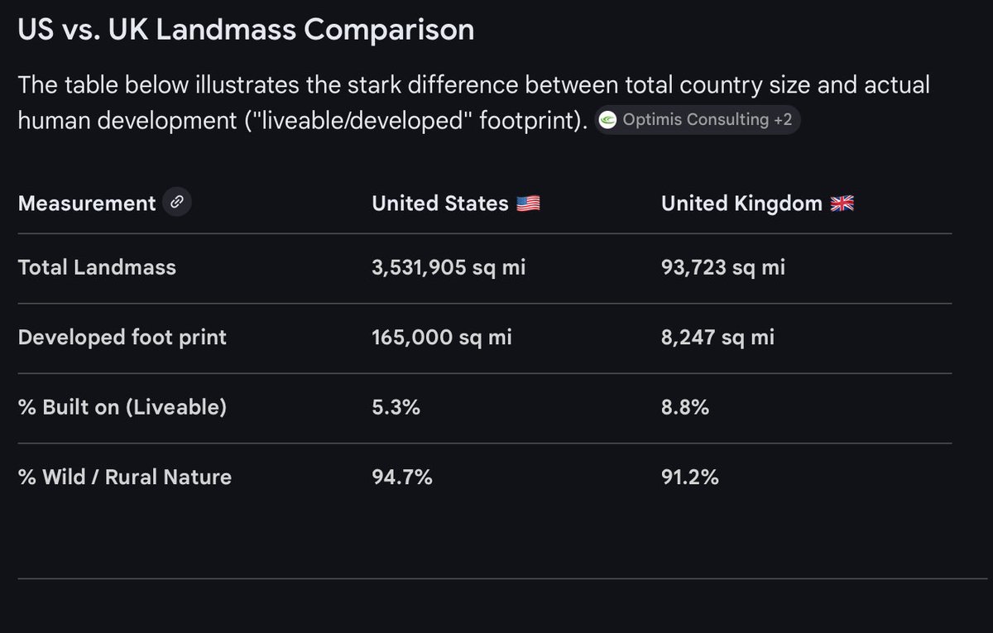Click the United States flag emoji
The height and width of the screenshot is (633, 993).
point(528,204)
